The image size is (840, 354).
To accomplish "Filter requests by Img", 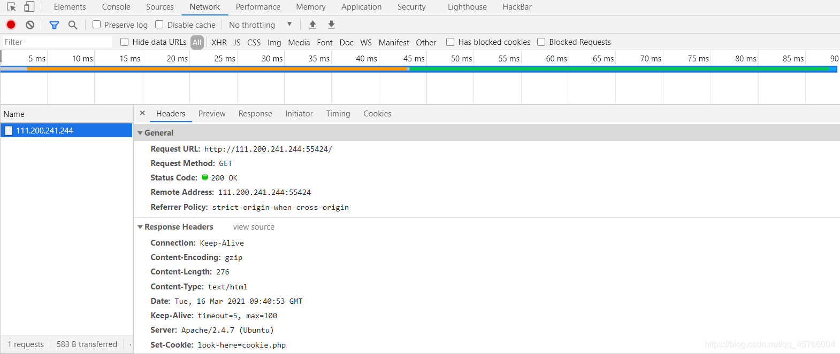I will pyautogui.click(x=274, y=42).
